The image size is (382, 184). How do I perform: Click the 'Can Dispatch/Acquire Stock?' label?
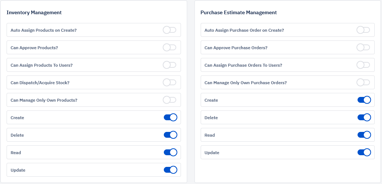click(x=40, y=83)
